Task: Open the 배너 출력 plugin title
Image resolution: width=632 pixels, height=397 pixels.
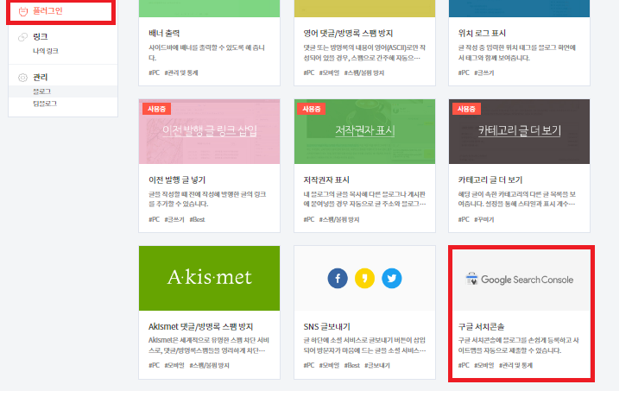Action: 164,33
